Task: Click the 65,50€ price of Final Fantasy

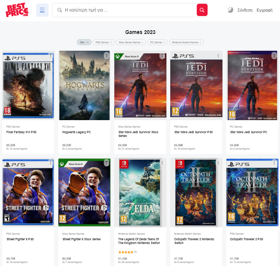Action: click(x=11, y=145)
